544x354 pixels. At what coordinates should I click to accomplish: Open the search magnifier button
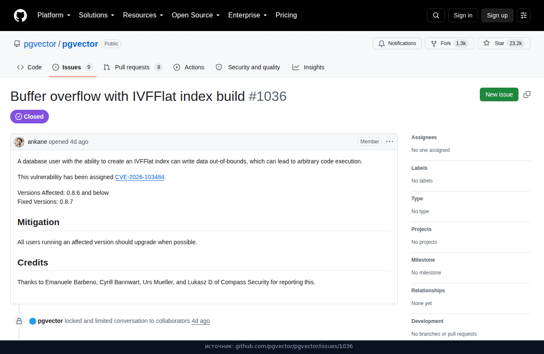436,15
